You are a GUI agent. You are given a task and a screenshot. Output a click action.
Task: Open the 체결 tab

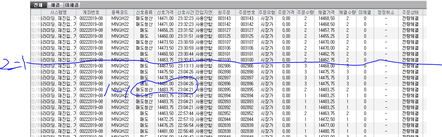(x=55, y=5)
